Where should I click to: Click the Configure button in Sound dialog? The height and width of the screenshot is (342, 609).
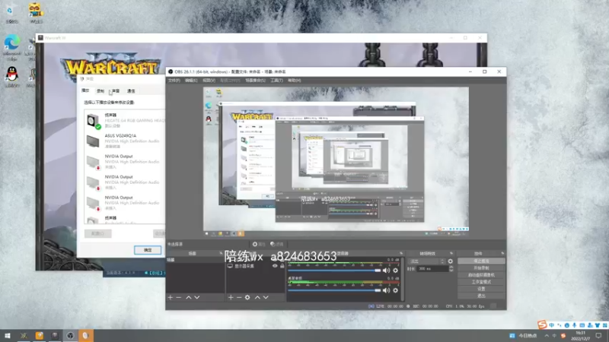tap(98, 233)
